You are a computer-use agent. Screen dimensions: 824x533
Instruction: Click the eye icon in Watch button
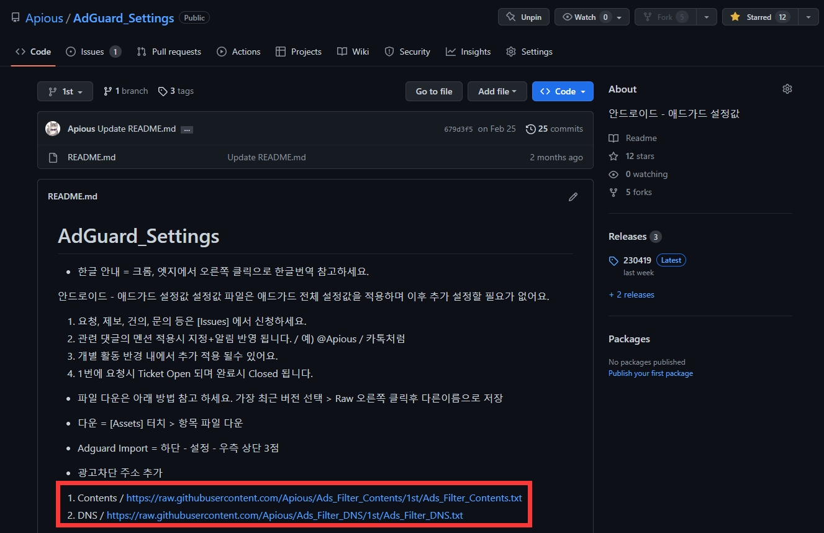click(x=567, y=17)
